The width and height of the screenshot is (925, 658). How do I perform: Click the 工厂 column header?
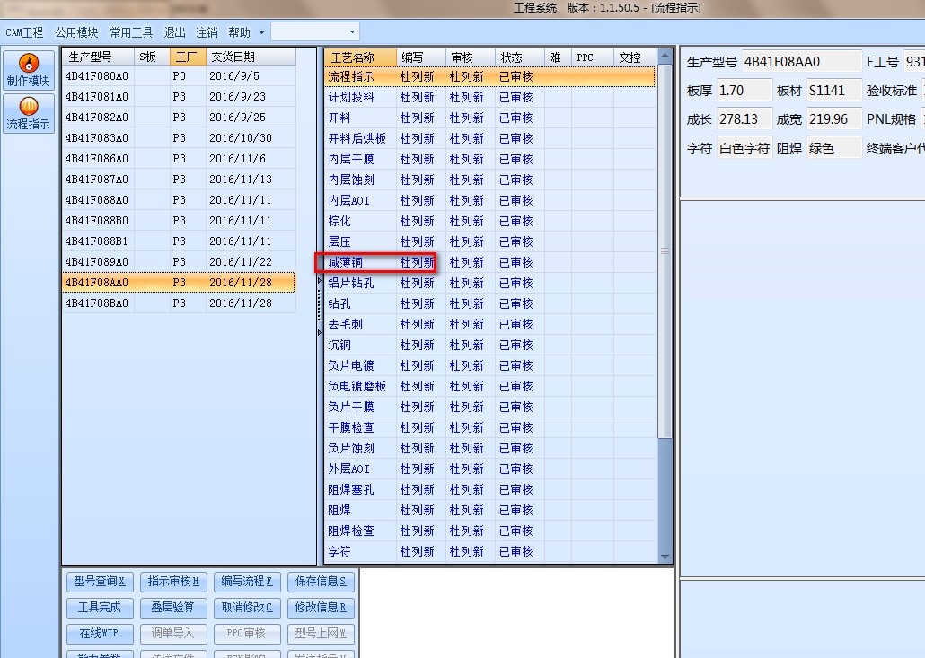[189, 57]
